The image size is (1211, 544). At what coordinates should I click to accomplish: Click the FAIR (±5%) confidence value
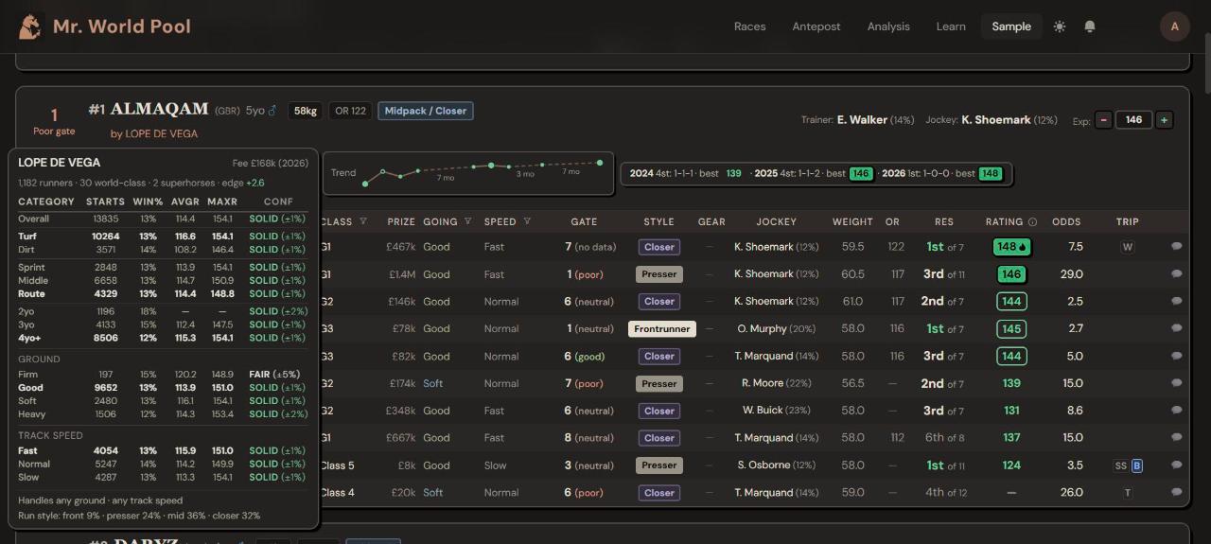pyautogui.click(x=275, y=374)
